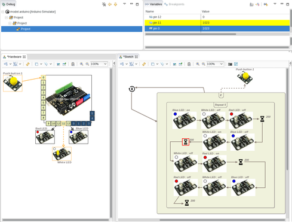Screen dimensions: 292x222
Task: Zoom in on the Hardware diagram
Action: coord(81,64)
